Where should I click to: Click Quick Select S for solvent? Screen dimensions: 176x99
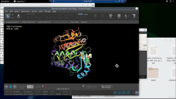[x=36, y=17]
